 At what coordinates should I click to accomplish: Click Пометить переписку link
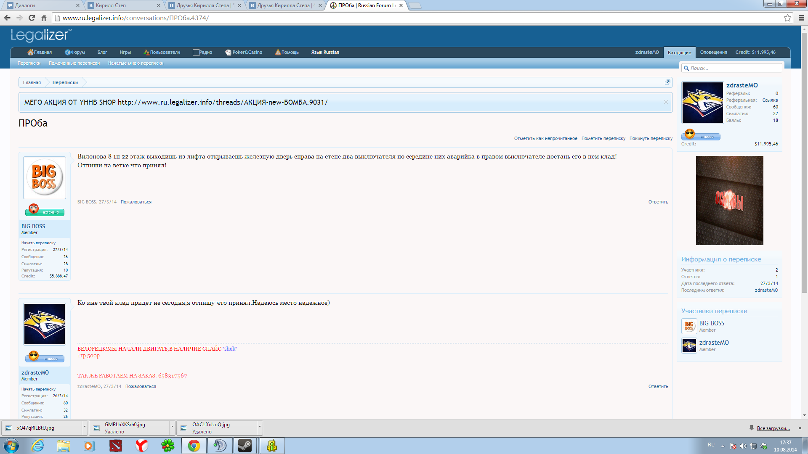603,138
